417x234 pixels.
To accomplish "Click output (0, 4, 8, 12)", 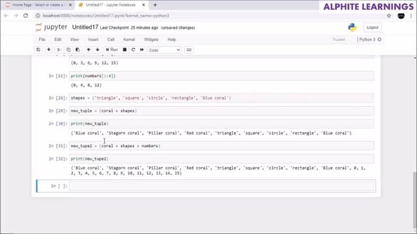I will tap(86, 85).
